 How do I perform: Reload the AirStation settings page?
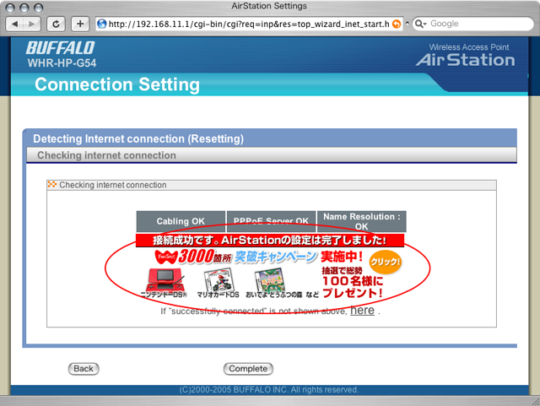tap(56, 24)
